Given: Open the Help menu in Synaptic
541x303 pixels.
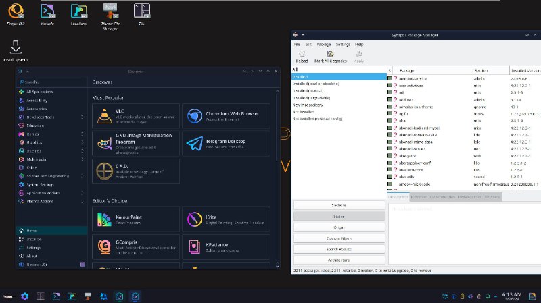Looking at the screenshot, I should point(359,44).
